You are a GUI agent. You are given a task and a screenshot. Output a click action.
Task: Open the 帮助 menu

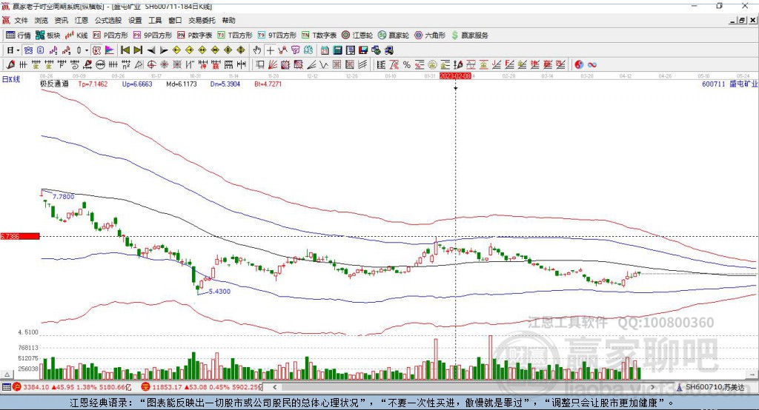click(x=228, y=20)
